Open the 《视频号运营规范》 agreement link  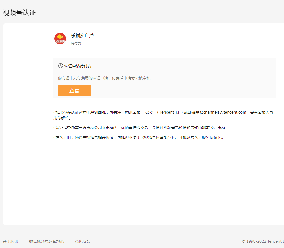tap(158, 137)
